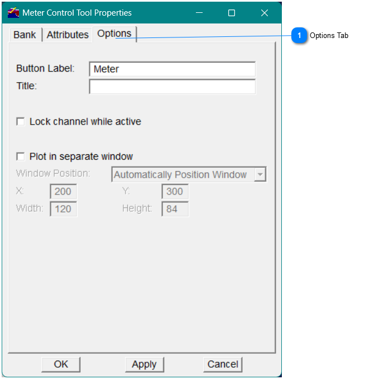
Task: Click the Meter Control Tool app icon
Action: coord(13,12)
